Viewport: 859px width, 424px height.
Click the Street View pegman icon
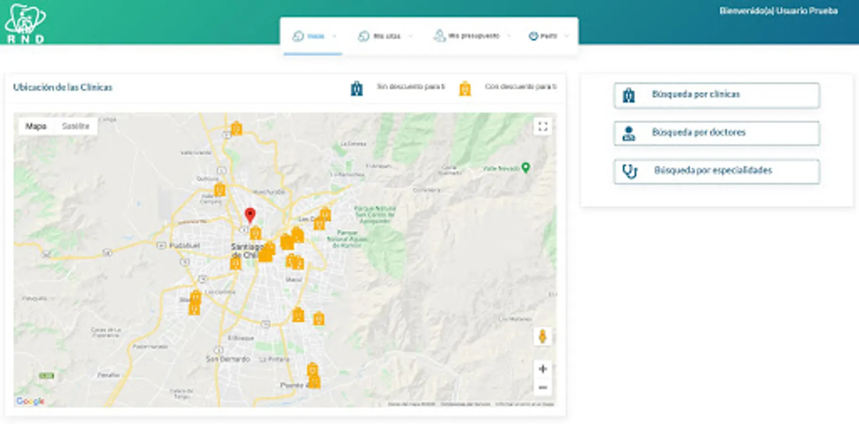pos(542,336)
